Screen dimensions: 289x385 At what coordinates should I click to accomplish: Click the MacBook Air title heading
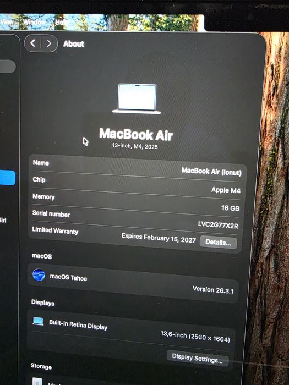136,135
